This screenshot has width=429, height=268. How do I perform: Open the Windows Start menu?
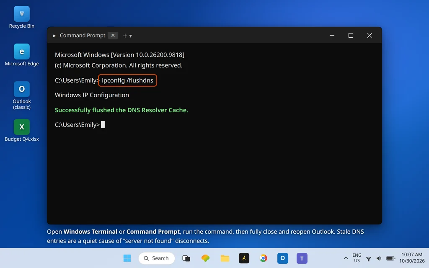coord(127,258)
